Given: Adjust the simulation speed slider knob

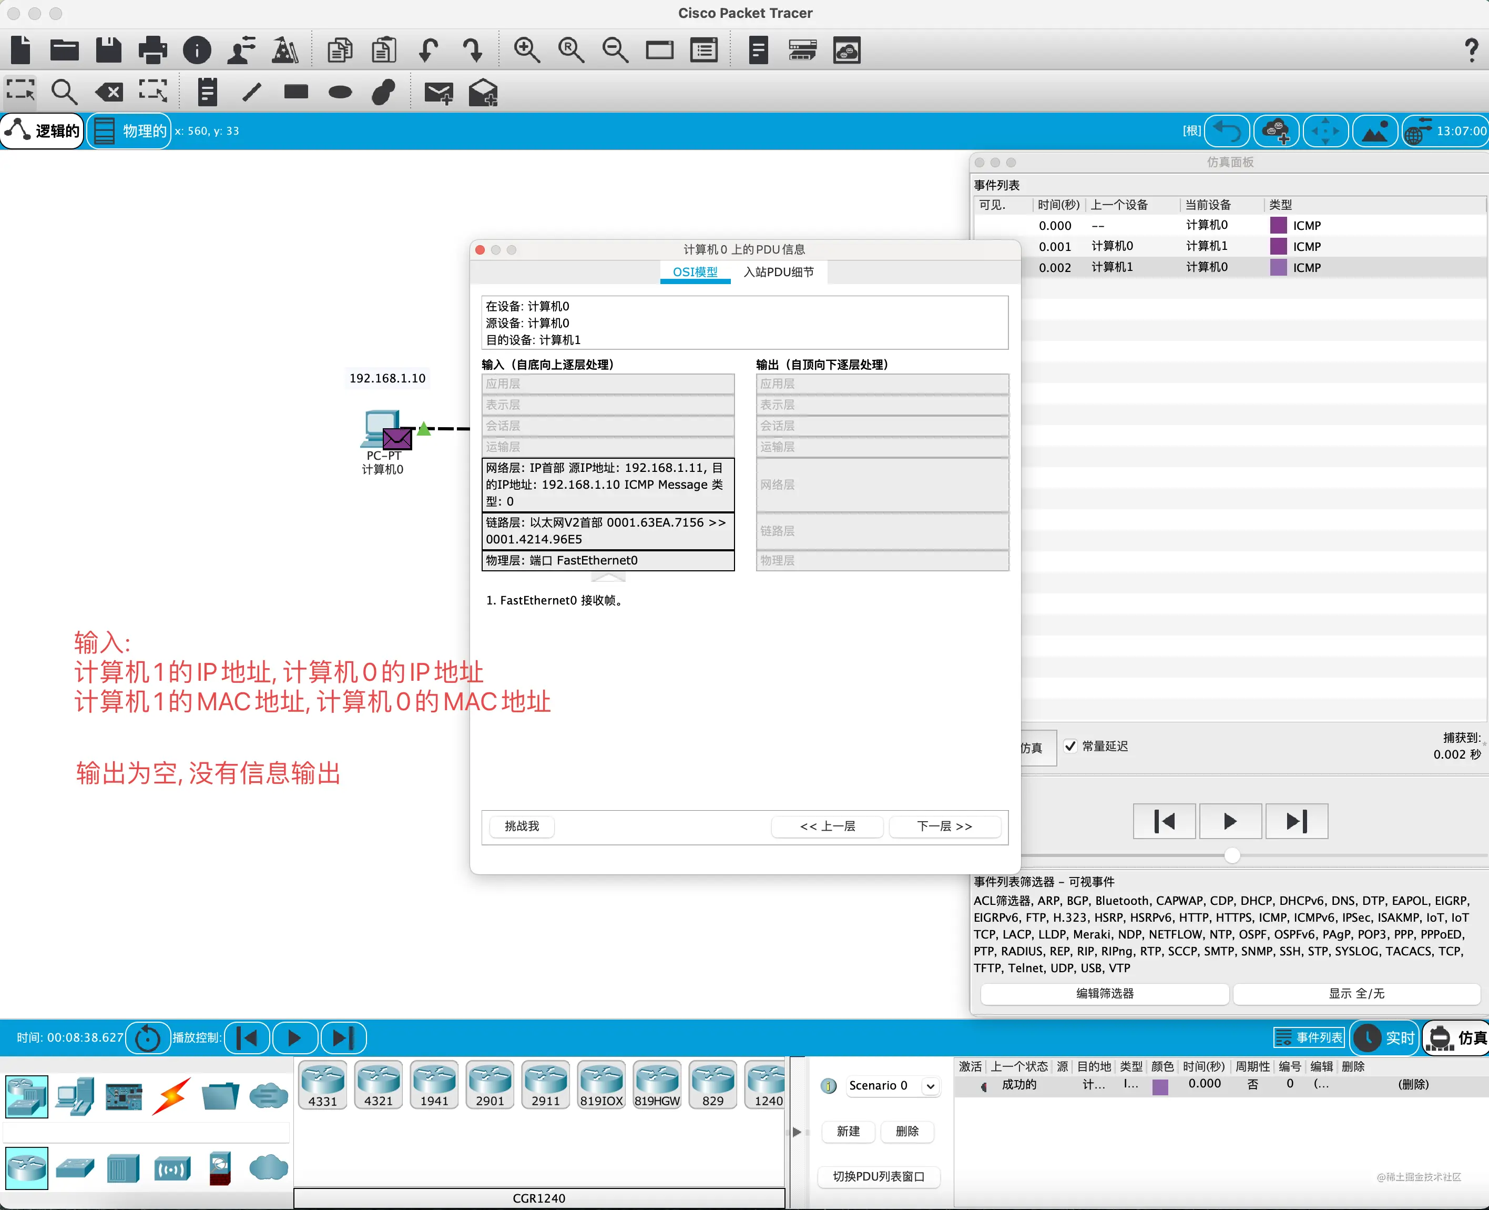Looking at the screenshot, I should tap(1232, 855).
